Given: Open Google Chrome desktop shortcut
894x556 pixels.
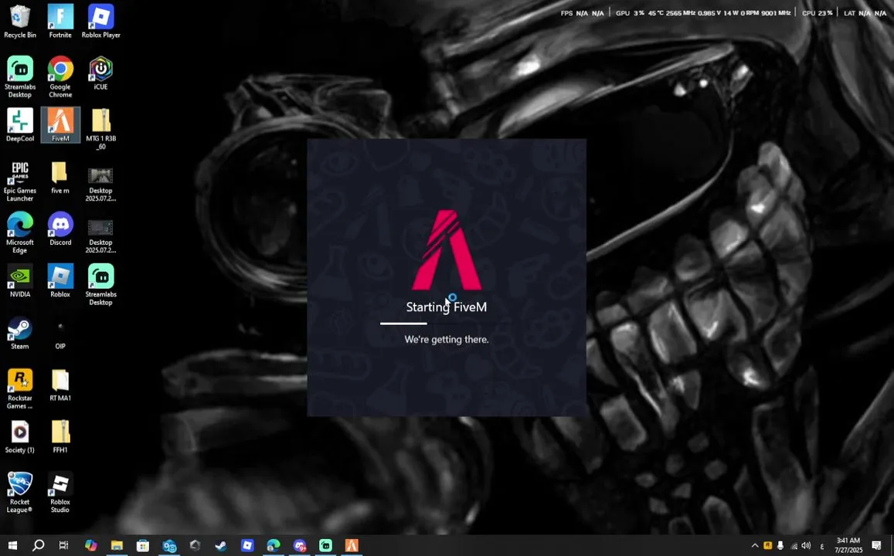Looking at the screenshot, I should pyautogui.click(x=60, y=77).
